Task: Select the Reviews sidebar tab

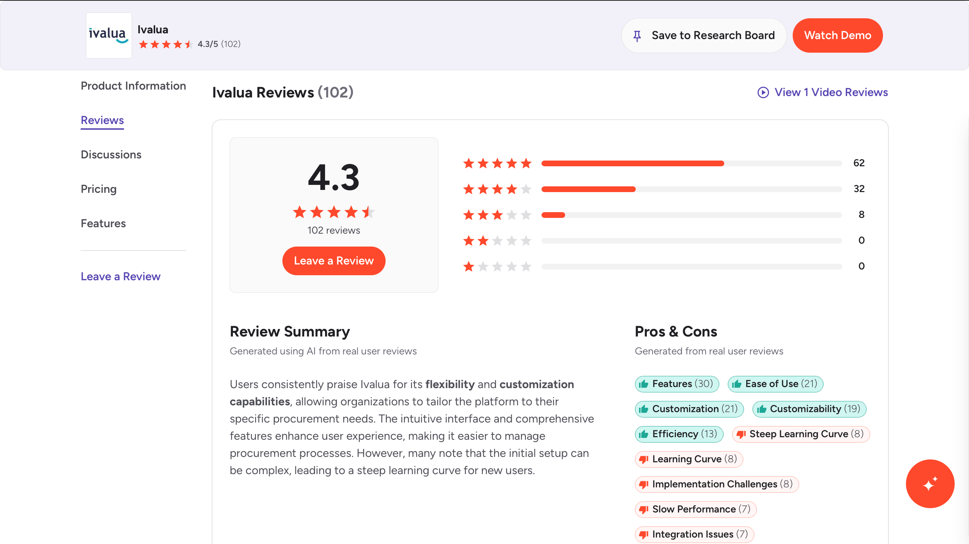Action: (102, 120)
